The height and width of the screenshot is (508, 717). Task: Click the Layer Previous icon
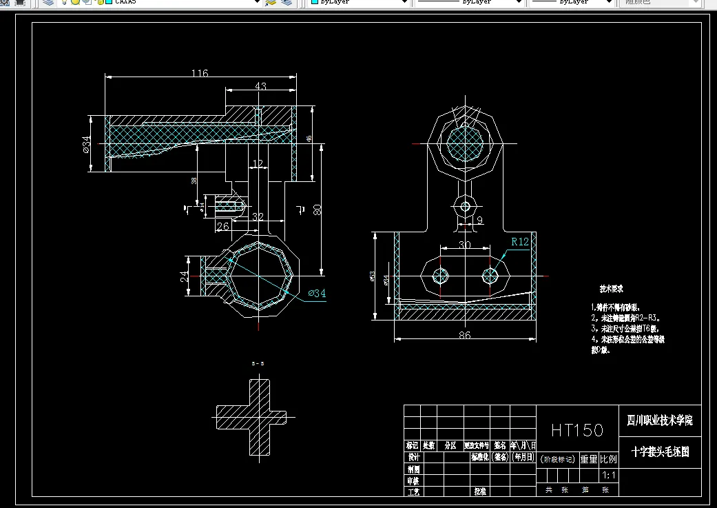pos(287,2)
